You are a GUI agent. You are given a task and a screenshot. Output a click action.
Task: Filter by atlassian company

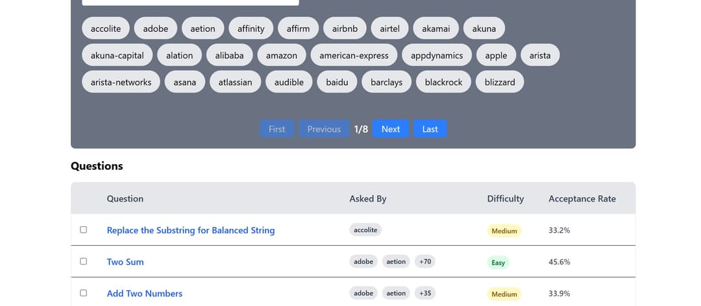click(235, 82)
